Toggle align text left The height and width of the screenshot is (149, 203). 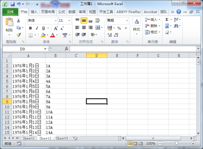[x=77, y=28]
